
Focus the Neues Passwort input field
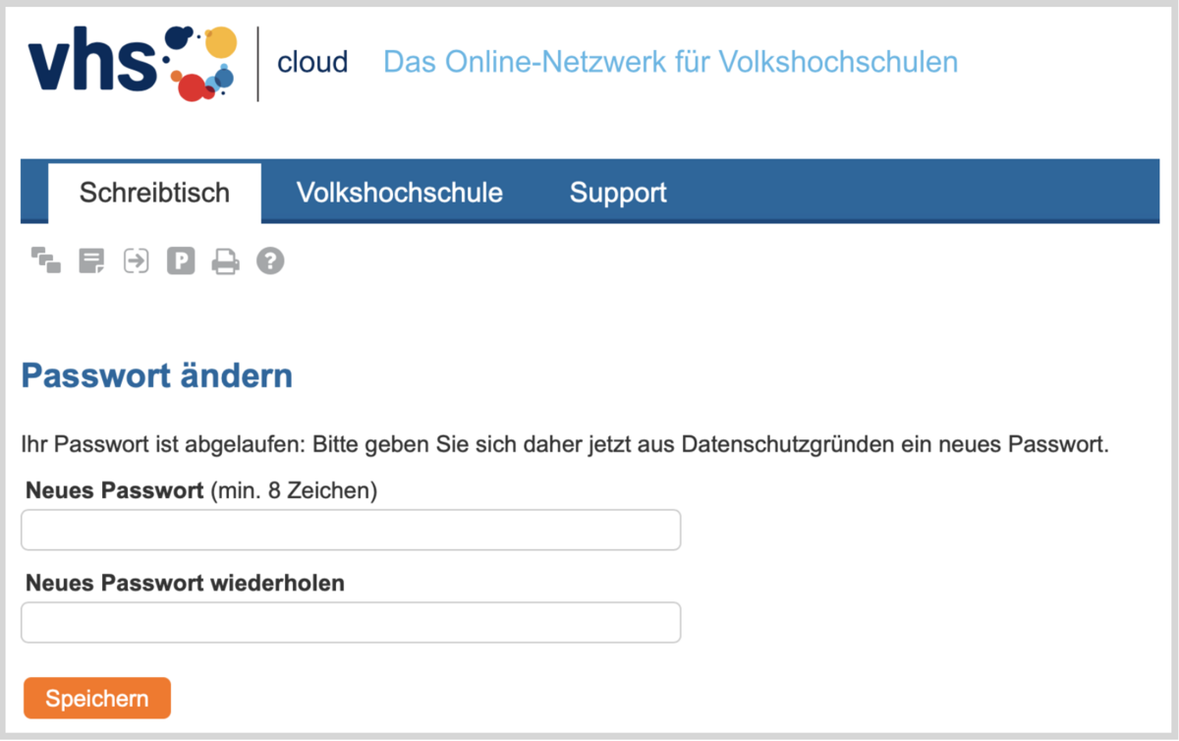tap(351, 530)
